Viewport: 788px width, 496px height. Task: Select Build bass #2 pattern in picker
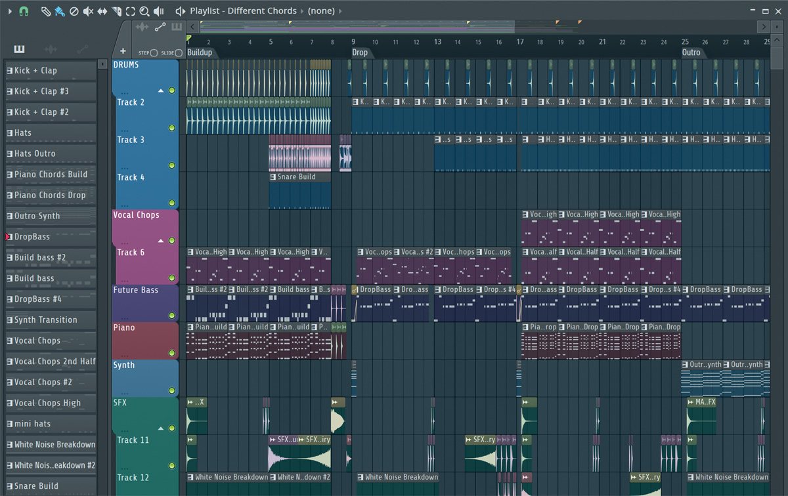51,257
